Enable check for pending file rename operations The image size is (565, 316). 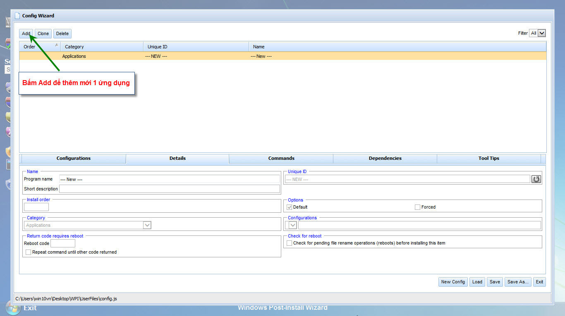click(x=289, y=243)
